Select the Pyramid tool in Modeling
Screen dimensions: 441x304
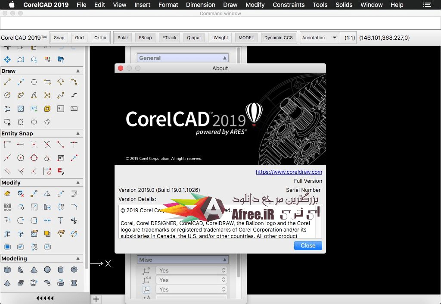coord(7,283)
